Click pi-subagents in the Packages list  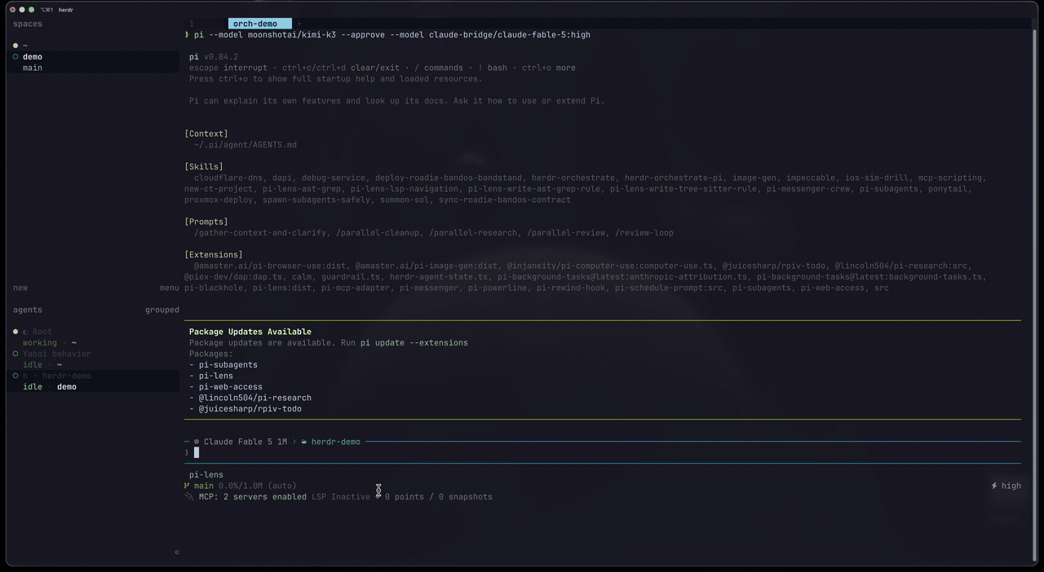tap(228, 365)
